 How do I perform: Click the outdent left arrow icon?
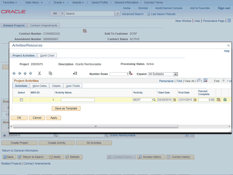point(20,74)
